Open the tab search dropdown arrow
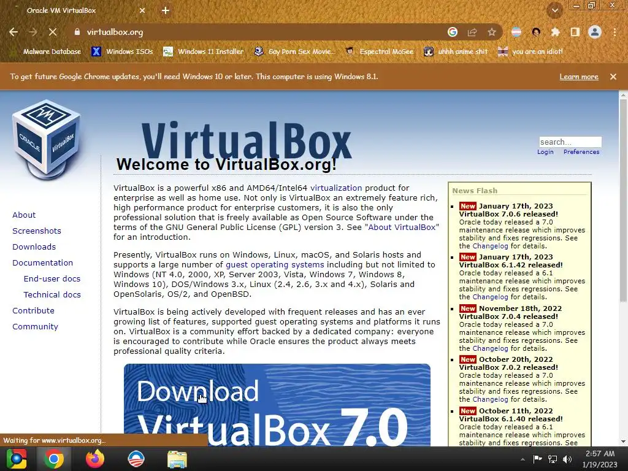This screenshot has height=471, width=628. pyautogui.click(x=555, y=10)
